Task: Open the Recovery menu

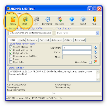Action: click(18, 13)
